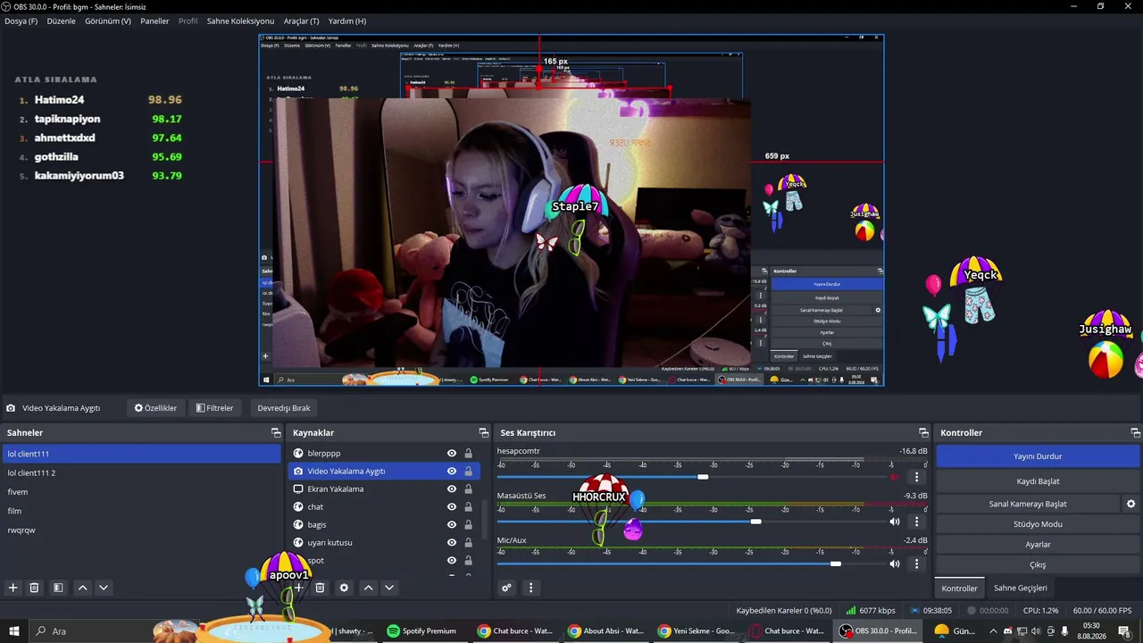The width and height of the screenshot is (1143, 643).
Task: Open Masaüstü Ses three-dot options menu
Action: 916,522
